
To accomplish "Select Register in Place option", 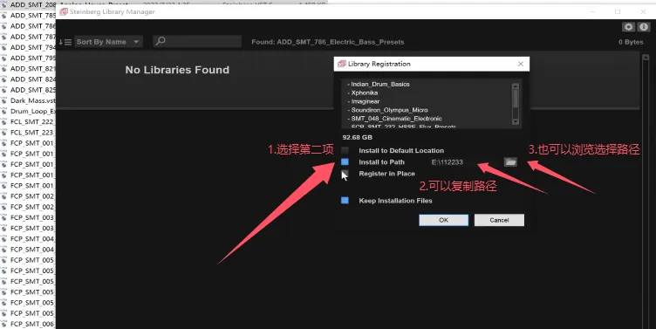I will 345,174.
